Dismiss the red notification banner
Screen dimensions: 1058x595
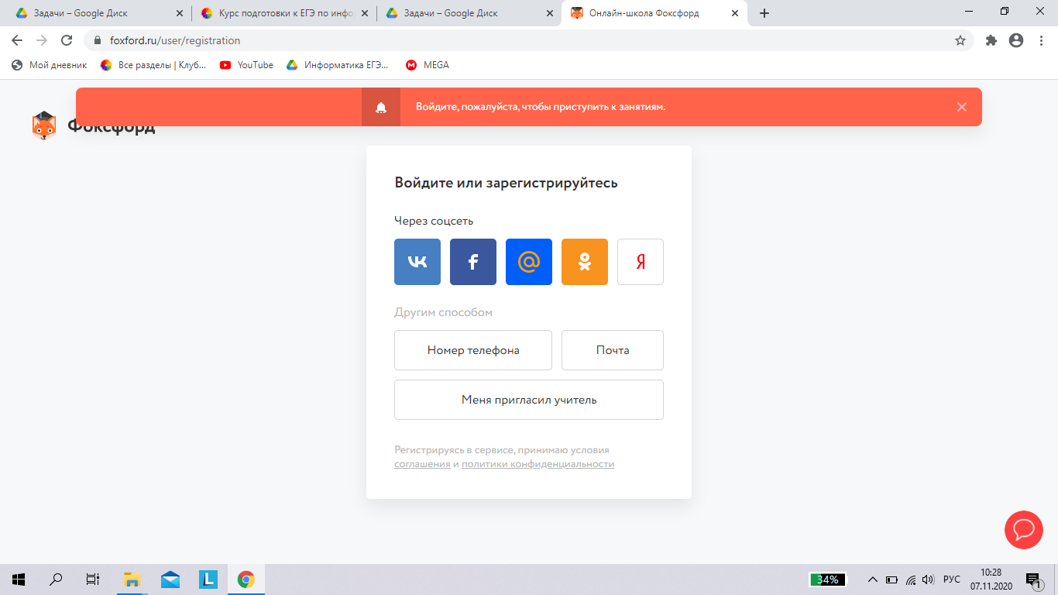[x=961, y=107]
